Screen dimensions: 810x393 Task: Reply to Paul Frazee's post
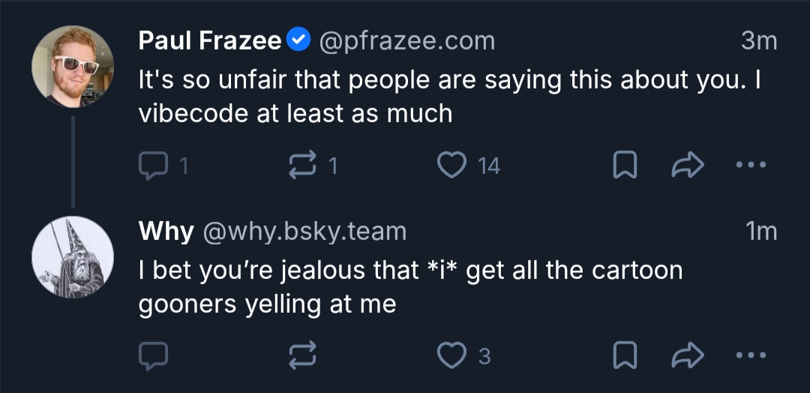[154, 166]
